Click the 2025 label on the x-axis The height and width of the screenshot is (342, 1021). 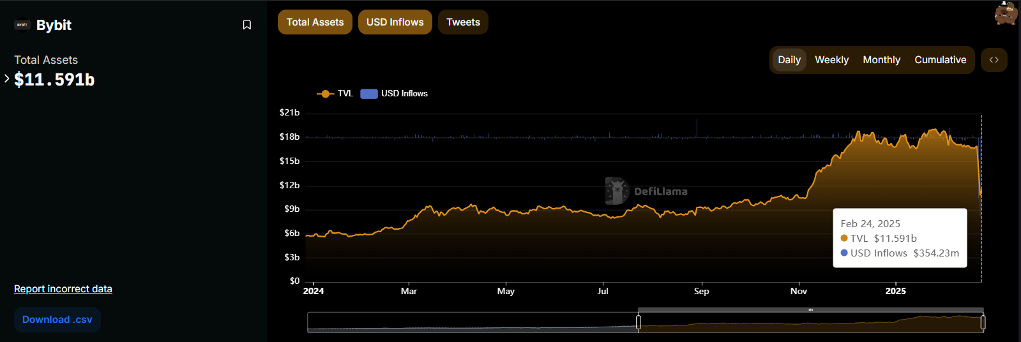point(895,291)
